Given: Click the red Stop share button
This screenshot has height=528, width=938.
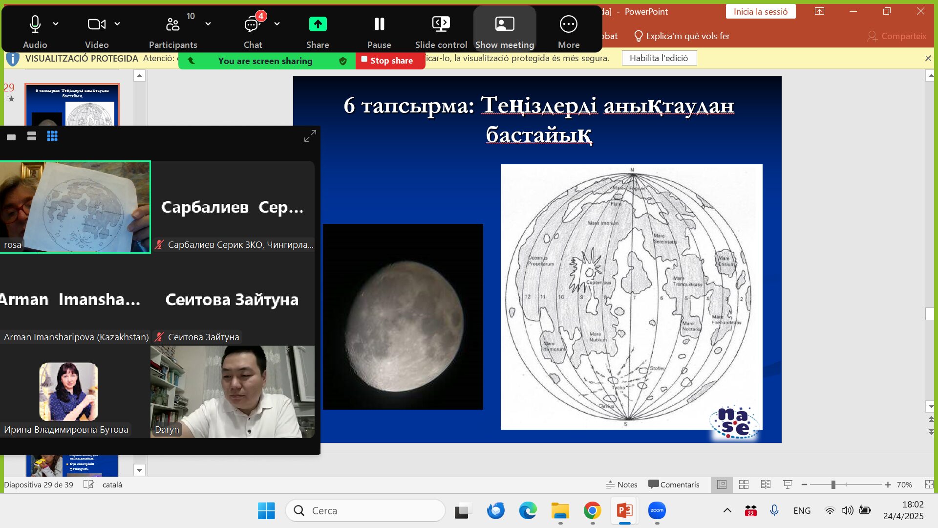Looking at the screenshot, I should pyautogui.click(x=390, y=61).
